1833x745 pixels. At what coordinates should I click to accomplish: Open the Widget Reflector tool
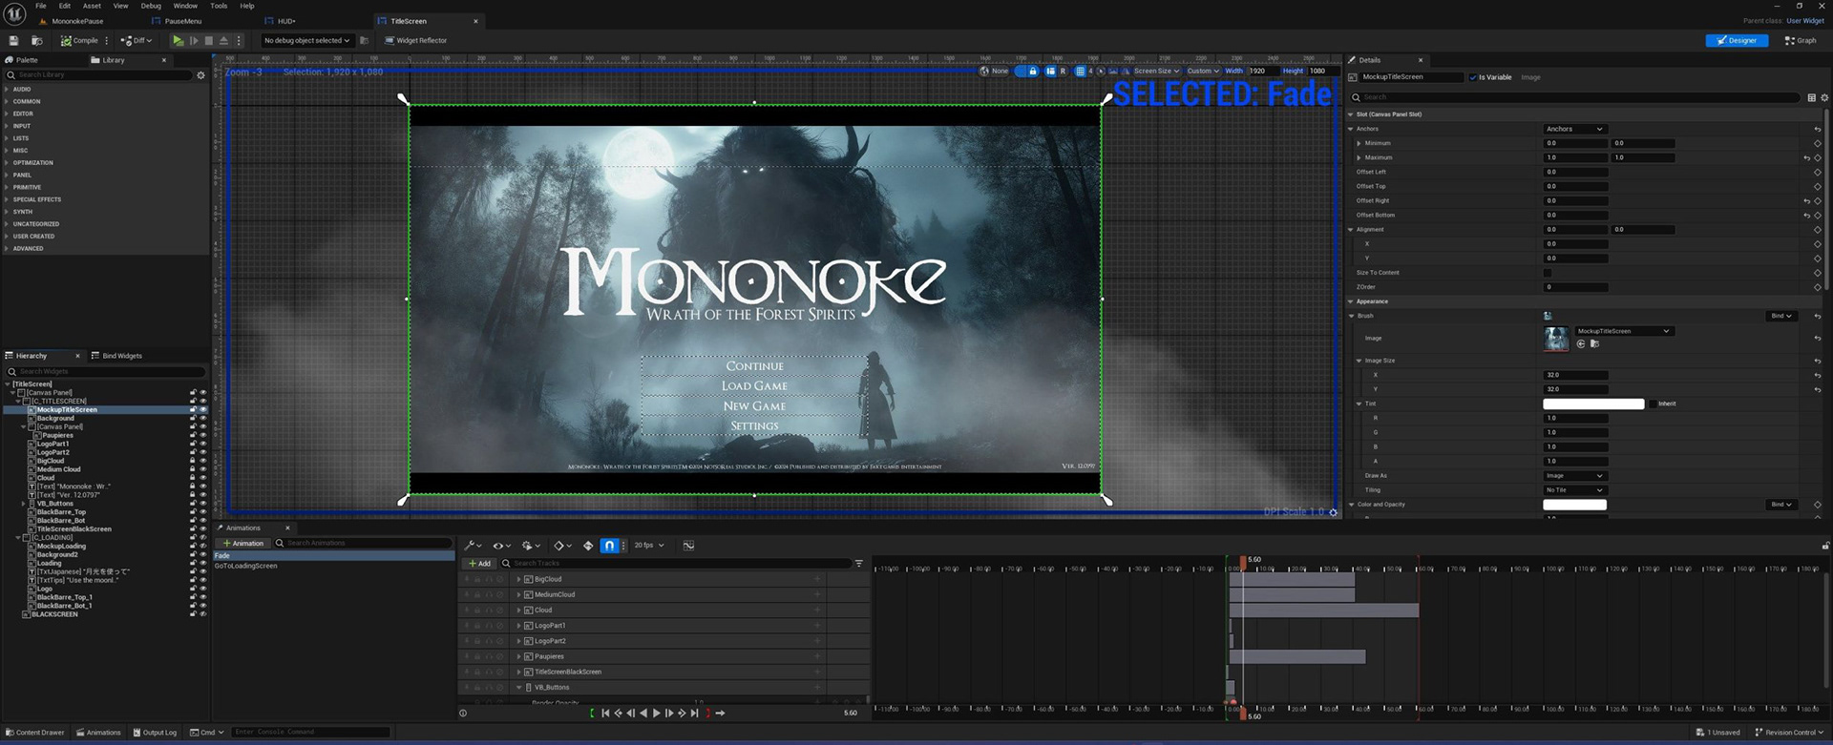415,40
